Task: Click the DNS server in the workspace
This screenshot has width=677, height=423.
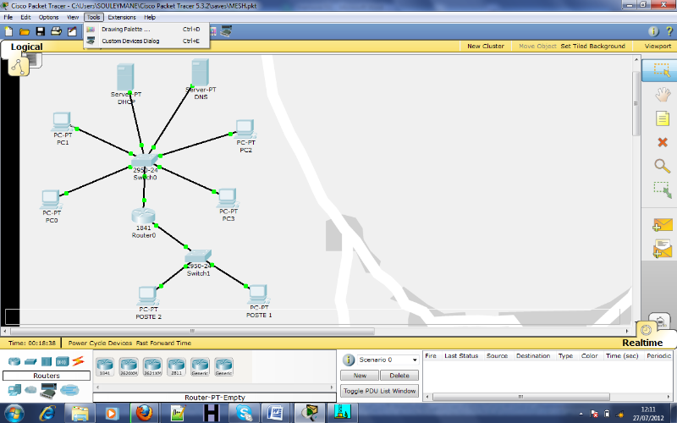Action: click(x=200, y=73)
